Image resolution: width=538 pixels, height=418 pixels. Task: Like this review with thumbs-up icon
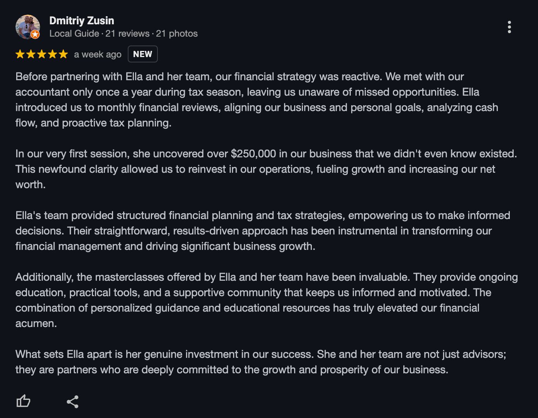coord(23,401)
